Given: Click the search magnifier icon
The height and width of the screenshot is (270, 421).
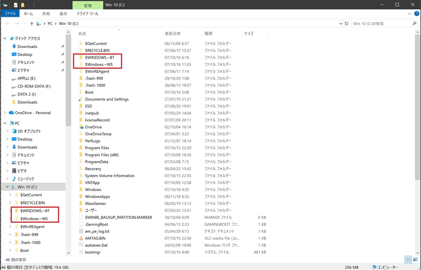Looking at the screenshot, I should click(414, 23).
